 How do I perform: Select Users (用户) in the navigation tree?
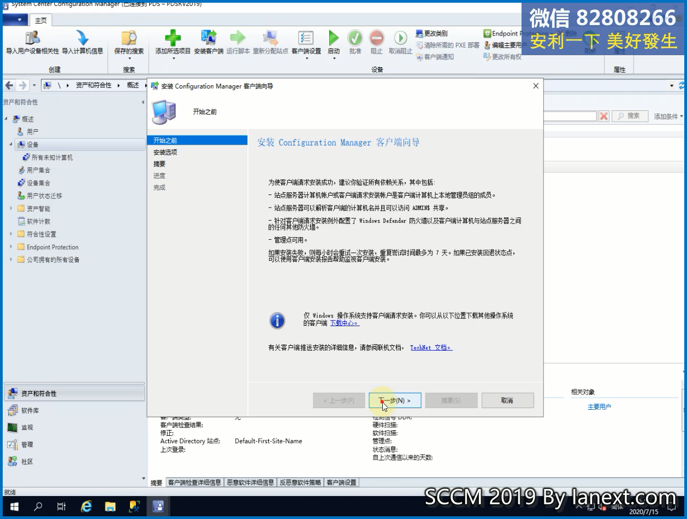28,132
